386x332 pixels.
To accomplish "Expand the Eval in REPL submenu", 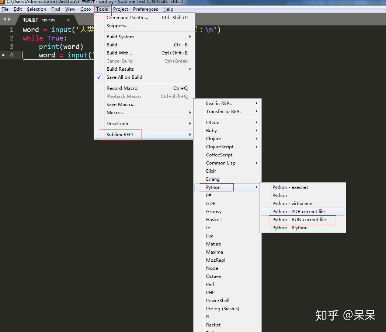I will click(220, 103).
